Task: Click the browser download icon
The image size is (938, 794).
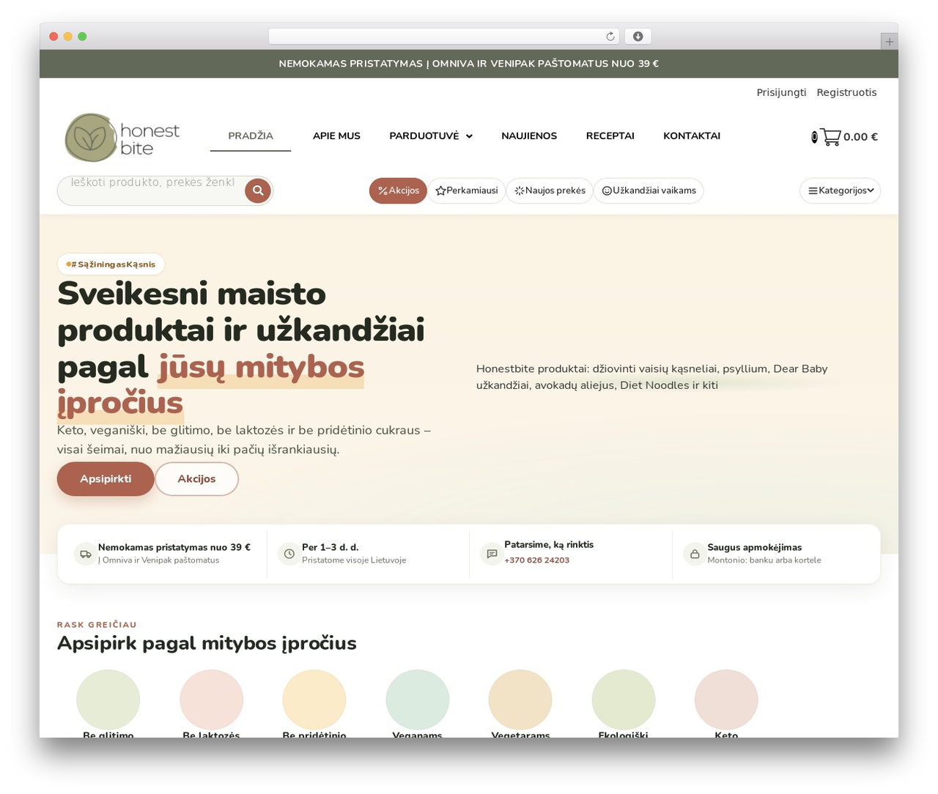Action: point(638,37)
